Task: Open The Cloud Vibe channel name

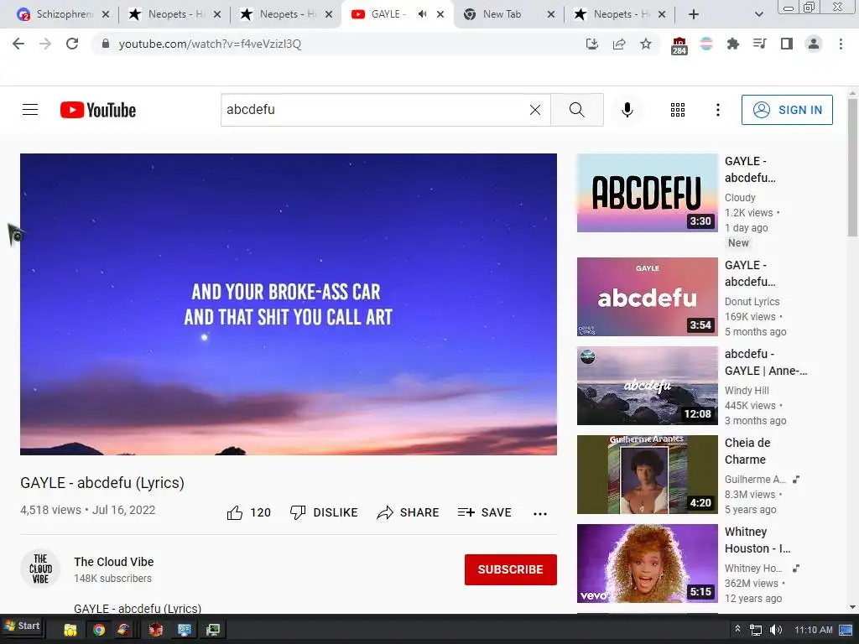Action: click(114, 562)
